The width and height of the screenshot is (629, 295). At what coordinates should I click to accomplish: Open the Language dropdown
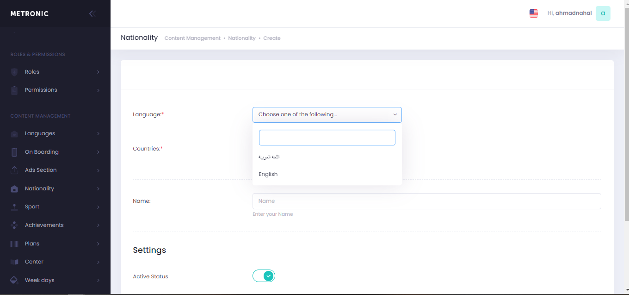(327, 114)
